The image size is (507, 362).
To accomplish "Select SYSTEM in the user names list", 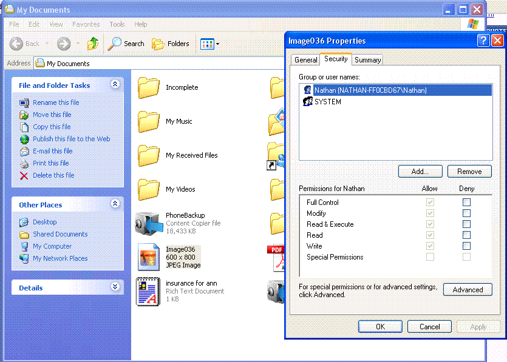I will [327, 102].
